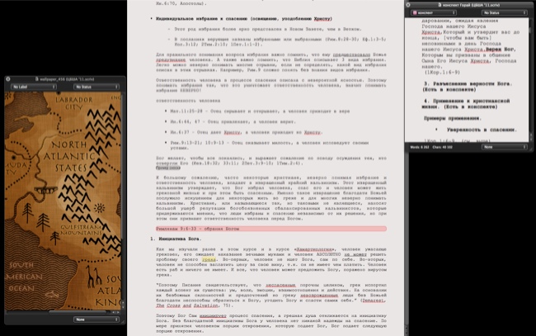Click the Words count in конспект panel footer
The width and height of the screenshot is (536, 336).
[x=420, y=147]
